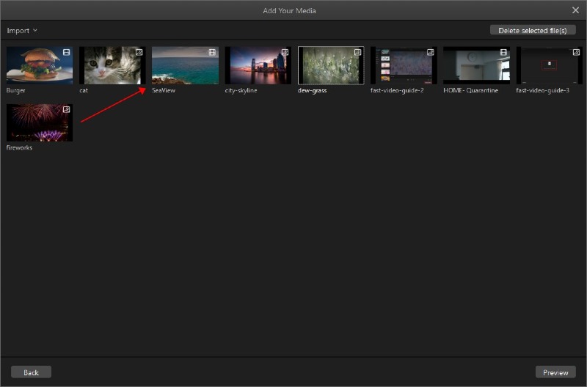Select the city-skyline image thumbnail

click(258, 65)
